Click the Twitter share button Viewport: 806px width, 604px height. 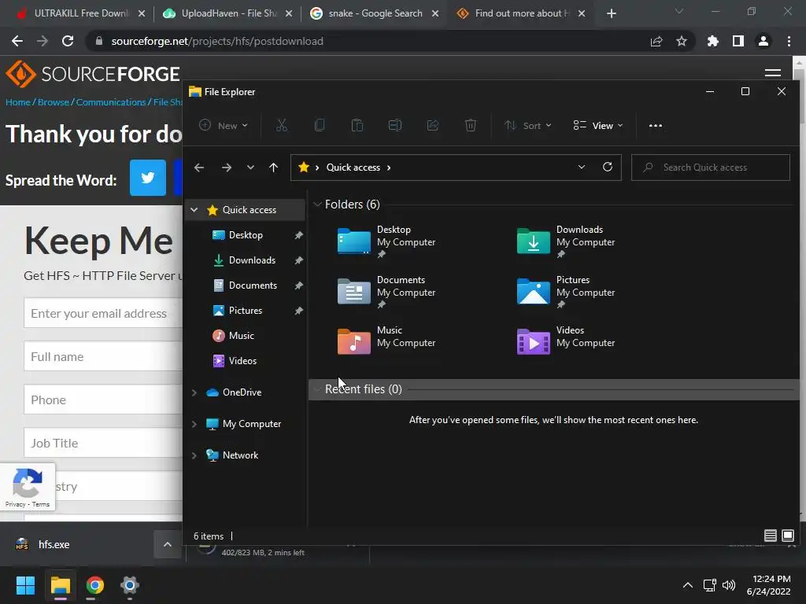pos(147,178)
